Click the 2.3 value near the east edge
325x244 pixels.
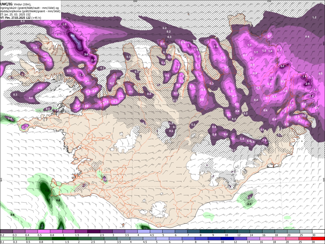pyautogui.click(x=312, y=96)
